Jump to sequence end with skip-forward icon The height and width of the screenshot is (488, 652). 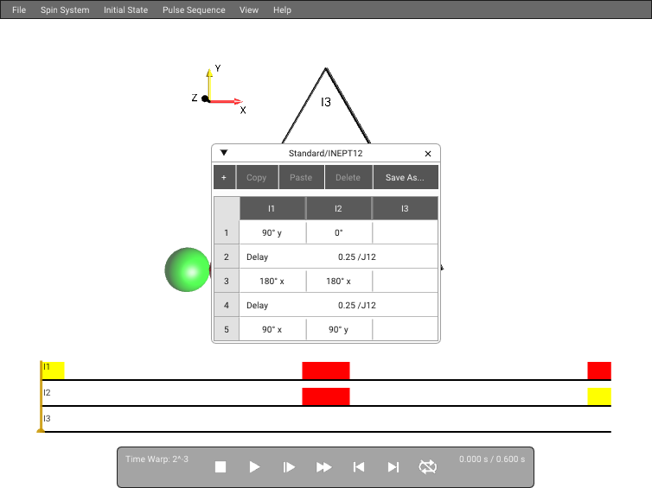393,467
